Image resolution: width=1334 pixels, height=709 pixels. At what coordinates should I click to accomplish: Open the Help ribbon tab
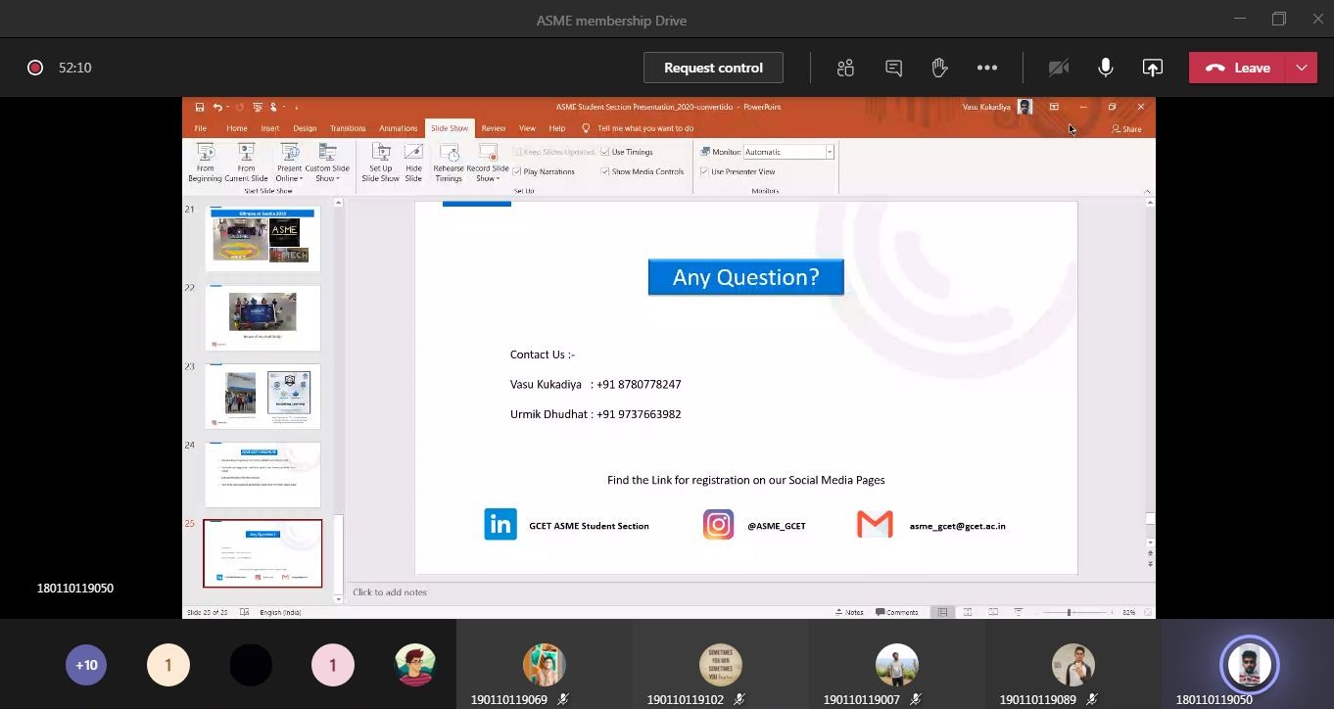(x=557, y=128)
